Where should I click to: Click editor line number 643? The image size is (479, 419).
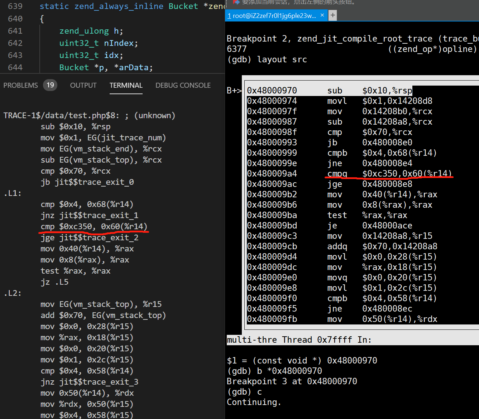pyautogui.click(x=15, y=55)
